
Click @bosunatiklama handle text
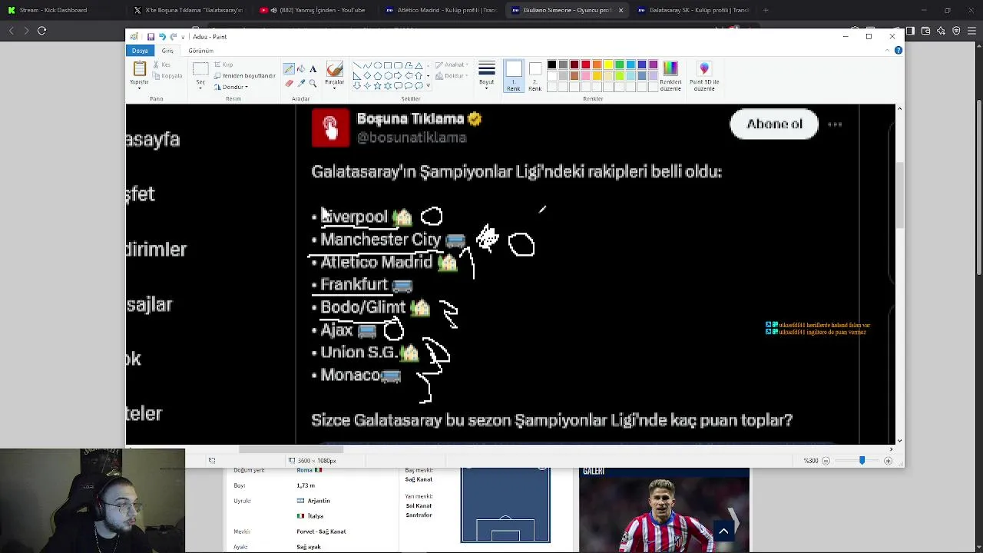412,137
